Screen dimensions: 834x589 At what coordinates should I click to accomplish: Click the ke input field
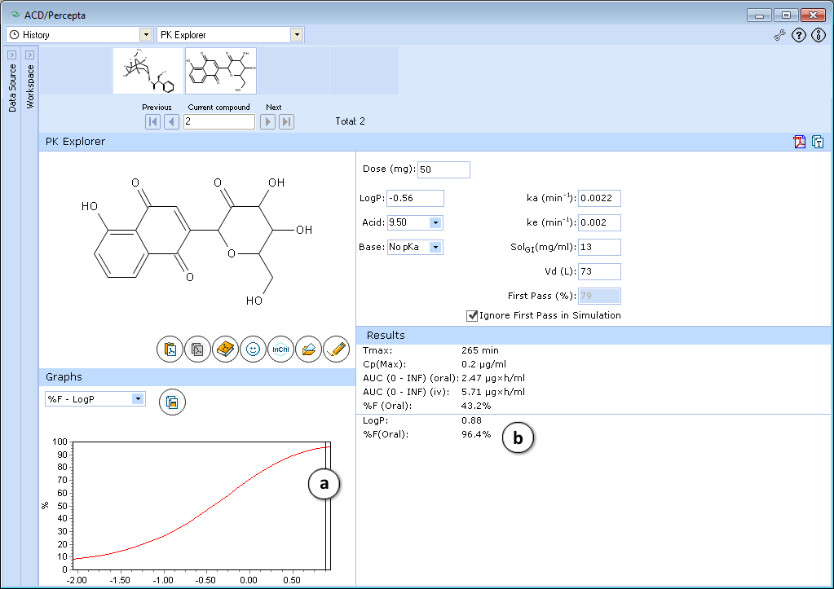point(599,222)
